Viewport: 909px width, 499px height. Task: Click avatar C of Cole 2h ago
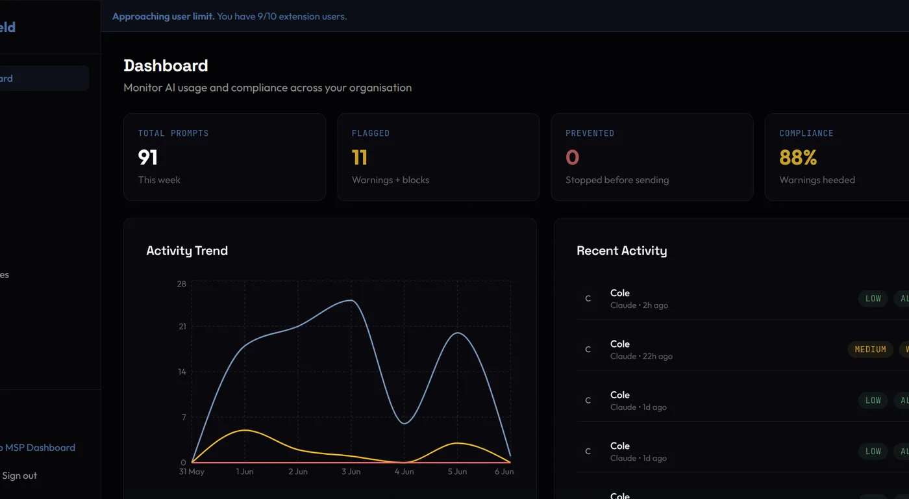click(588, 299)
